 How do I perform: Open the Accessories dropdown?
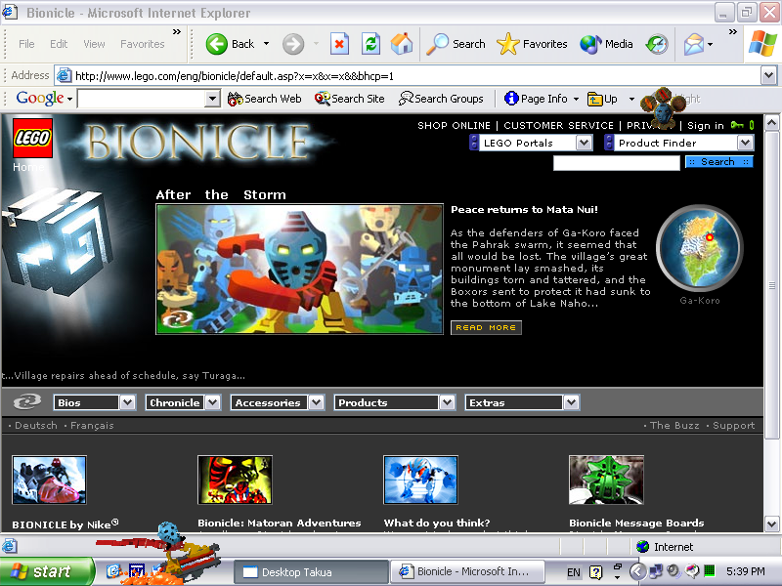coord(278,402)
